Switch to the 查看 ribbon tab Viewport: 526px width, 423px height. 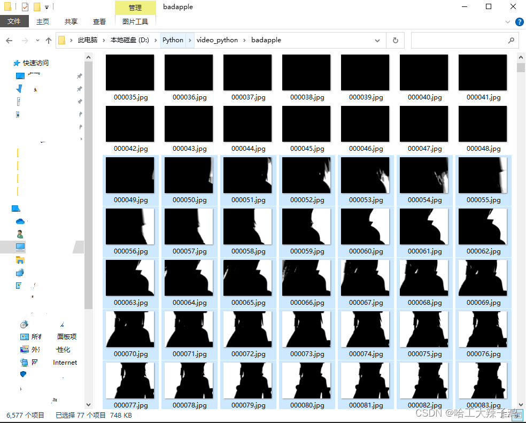click(x=99, y=21)
